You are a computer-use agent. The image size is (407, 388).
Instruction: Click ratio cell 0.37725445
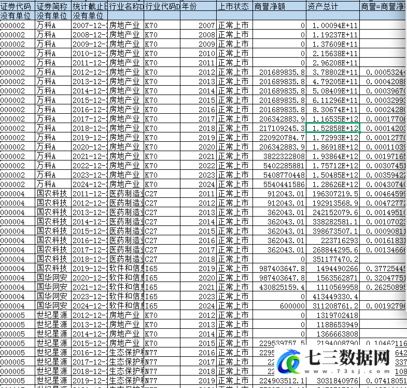(x=383, y=269)
